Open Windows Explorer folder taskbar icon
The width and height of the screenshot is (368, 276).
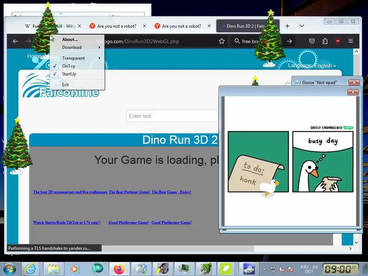click(x=53, y=269)
